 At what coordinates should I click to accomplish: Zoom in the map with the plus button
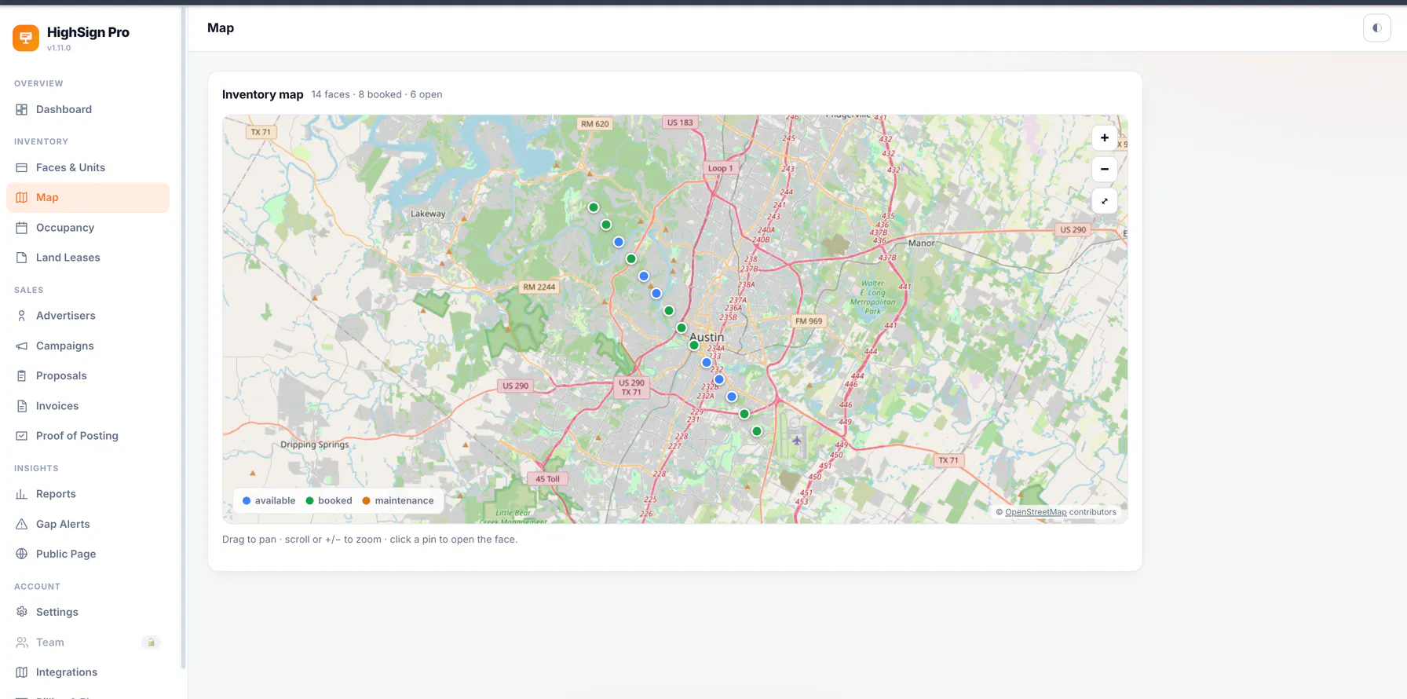pyautogui.click(x=1104, y=138)
